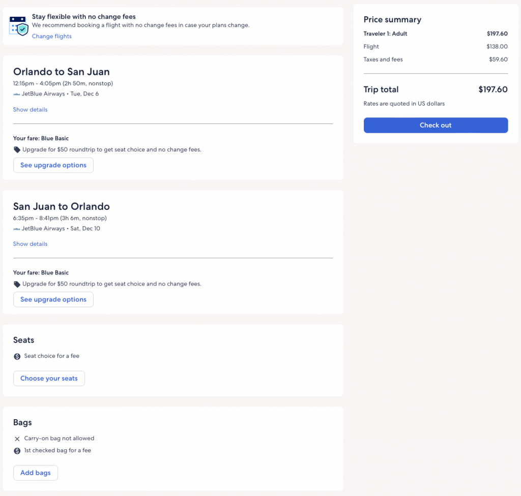The image size is (521, 496).
Task: Click the calendar shield flexible booking icon
Action: click(19, 25)
